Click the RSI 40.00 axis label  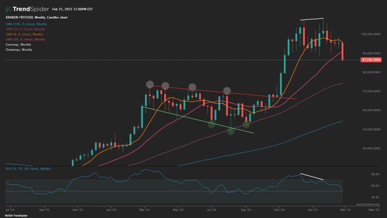click(375, 197)
